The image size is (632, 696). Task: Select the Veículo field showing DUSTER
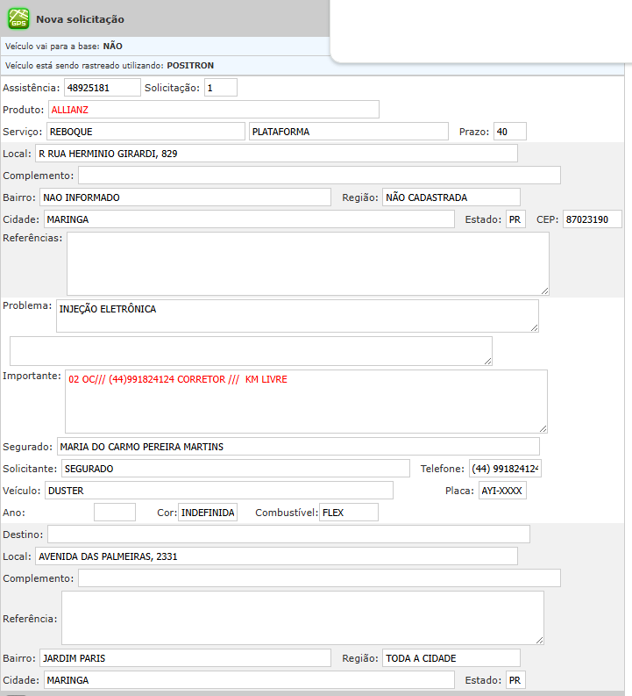click(x=217, y=491)
